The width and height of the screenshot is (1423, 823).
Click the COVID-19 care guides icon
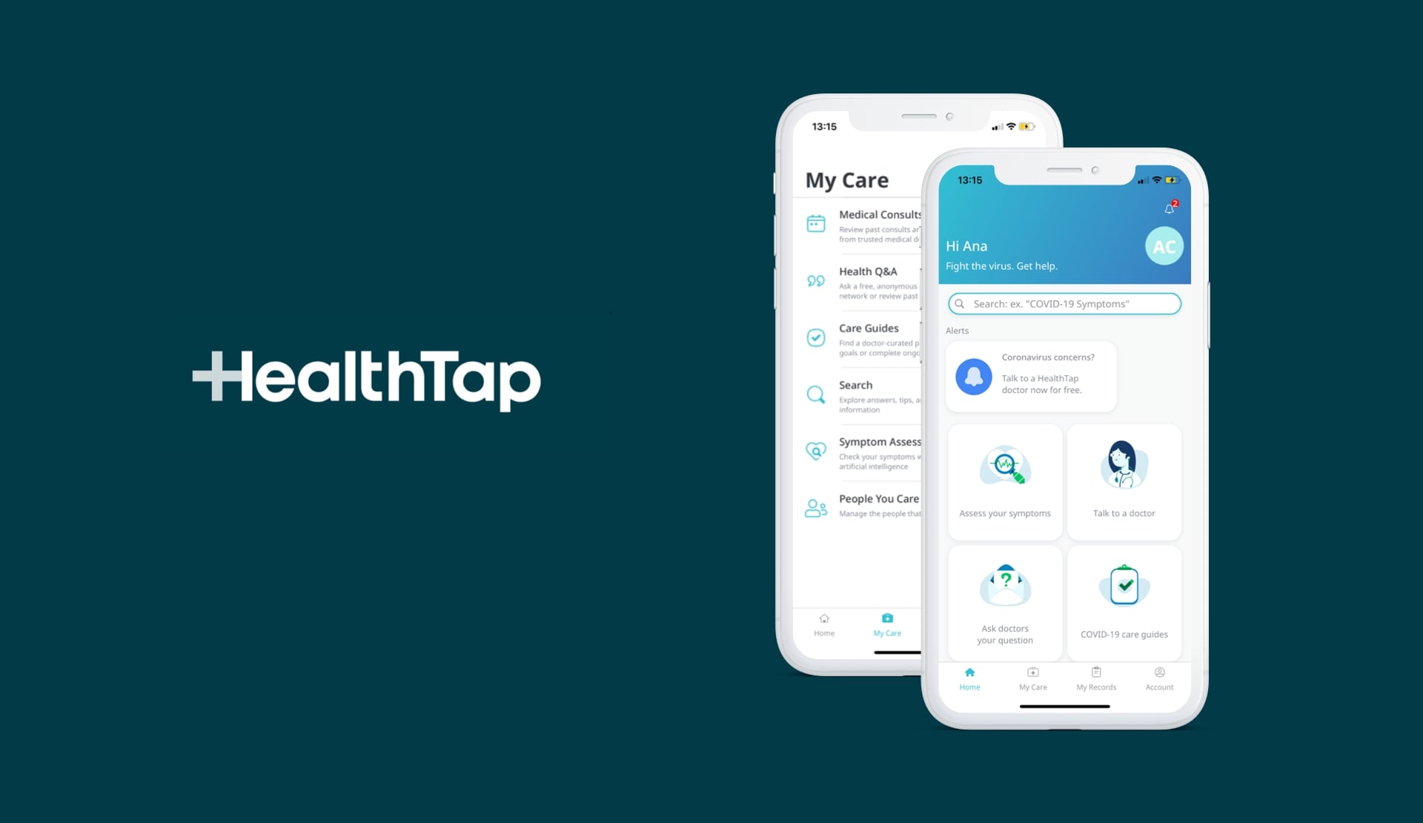pos(1128,589)
